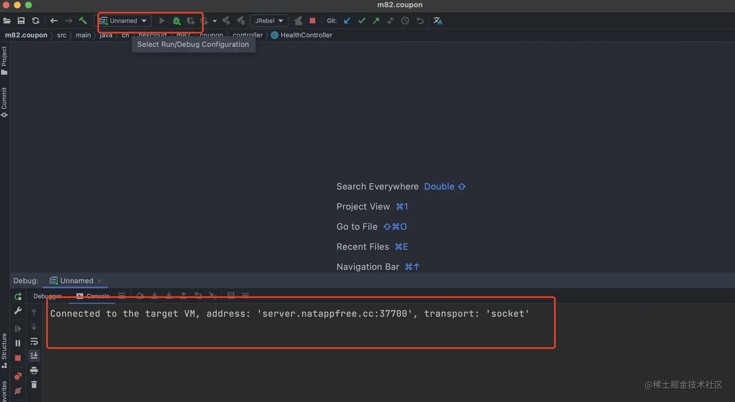The width and height of the screenshot is (735, 402).
Task: Select the main breadcrumb
Action: [83, 35]
